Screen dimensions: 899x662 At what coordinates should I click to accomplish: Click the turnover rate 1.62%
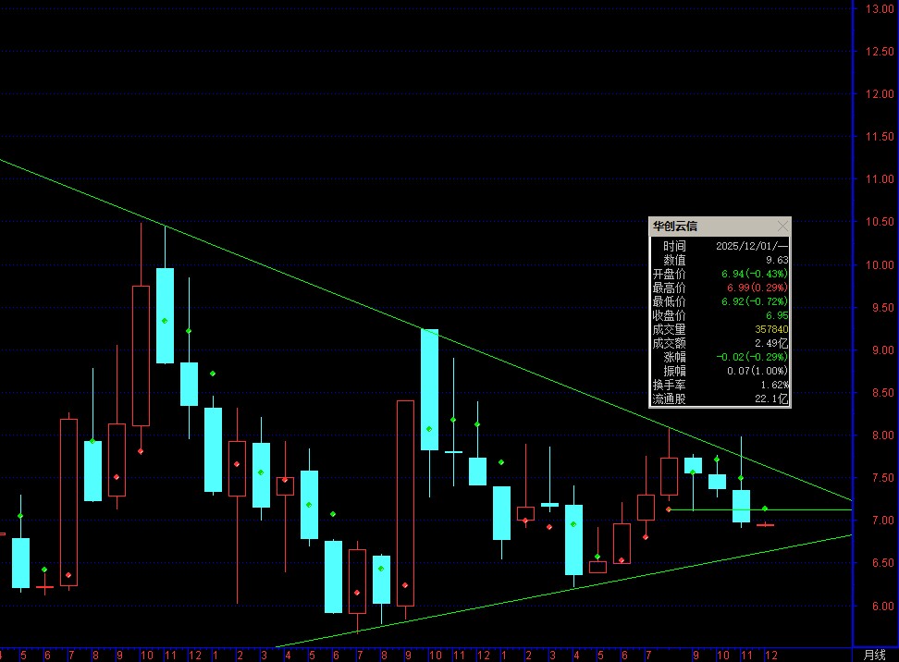tap(774, 385)
